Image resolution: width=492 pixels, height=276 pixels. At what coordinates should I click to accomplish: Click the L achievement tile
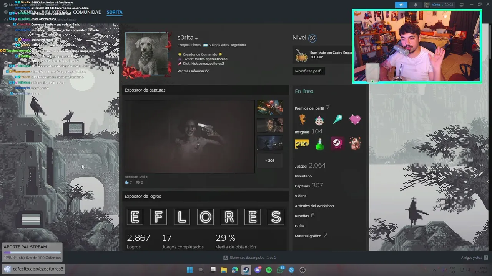click(x=182, y=217)
